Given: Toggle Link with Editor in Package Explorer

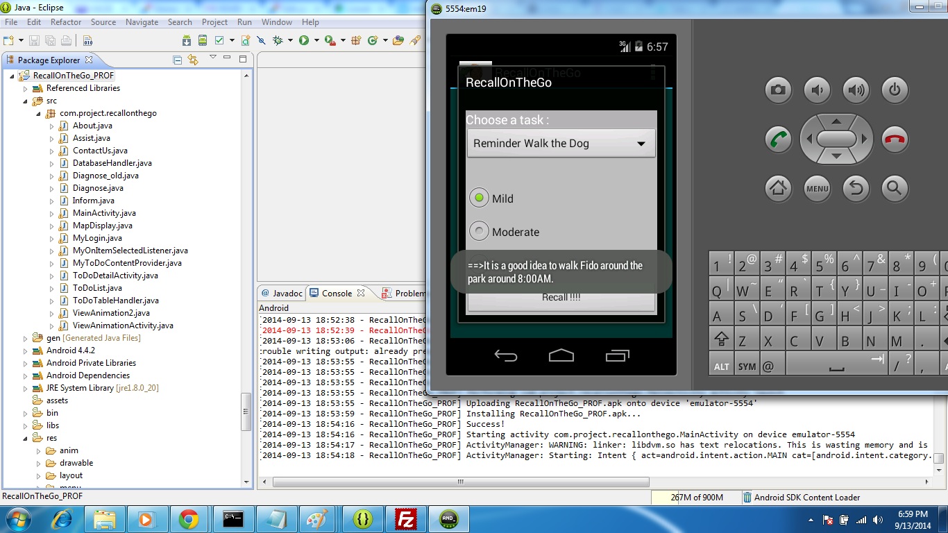Looking at the screenshot, I should (x=193, y=60).
